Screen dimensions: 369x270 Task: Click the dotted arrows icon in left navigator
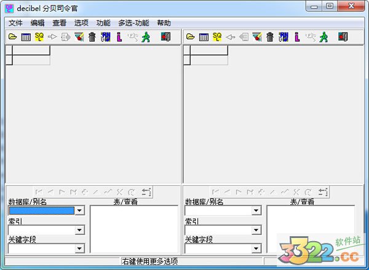tap(146, 192)
